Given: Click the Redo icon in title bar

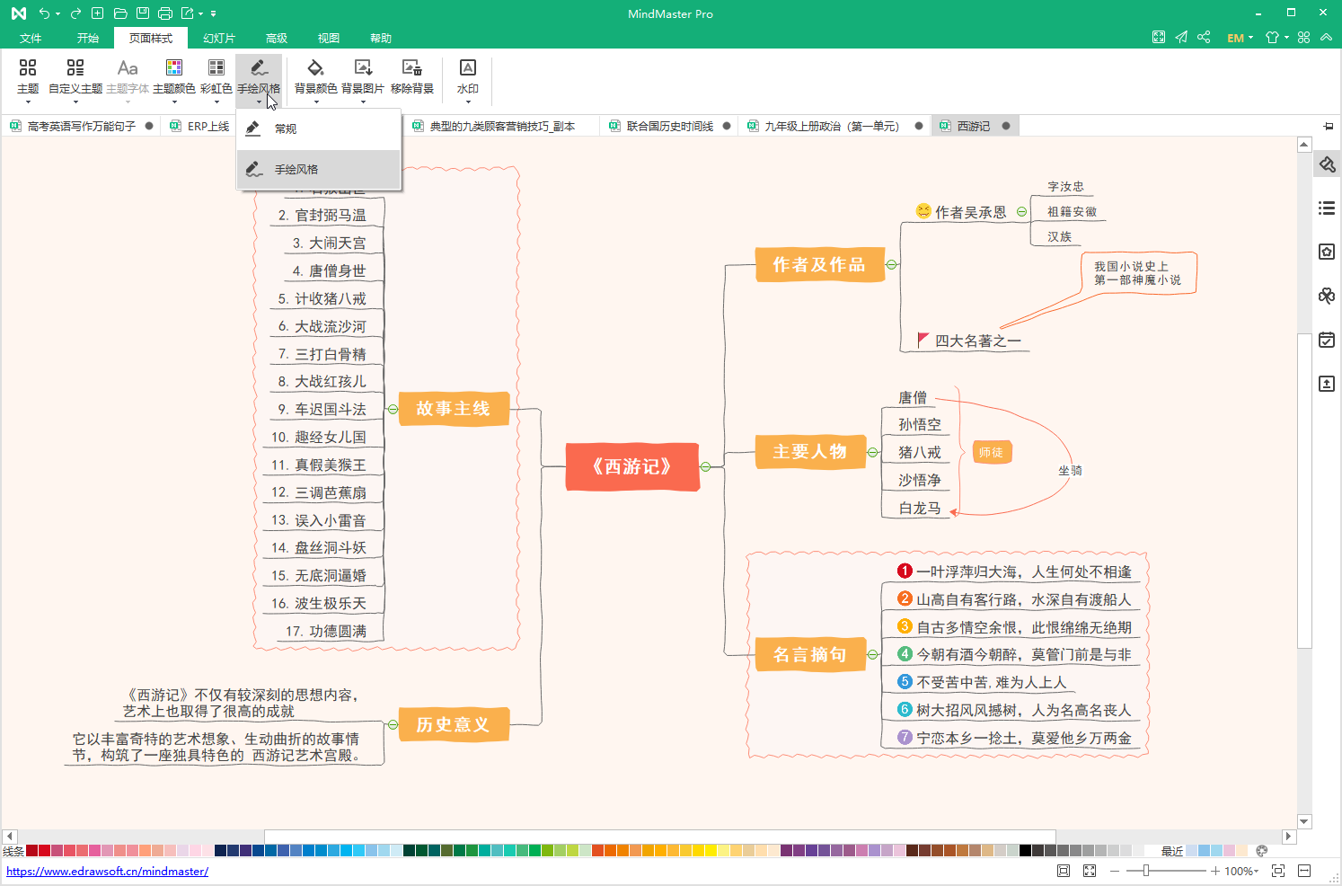Looking at the screenshot, I should 75,13.
